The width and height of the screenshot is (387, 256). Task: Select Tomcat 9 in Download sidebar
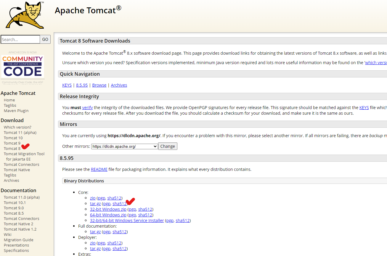(x=12, y=143)
